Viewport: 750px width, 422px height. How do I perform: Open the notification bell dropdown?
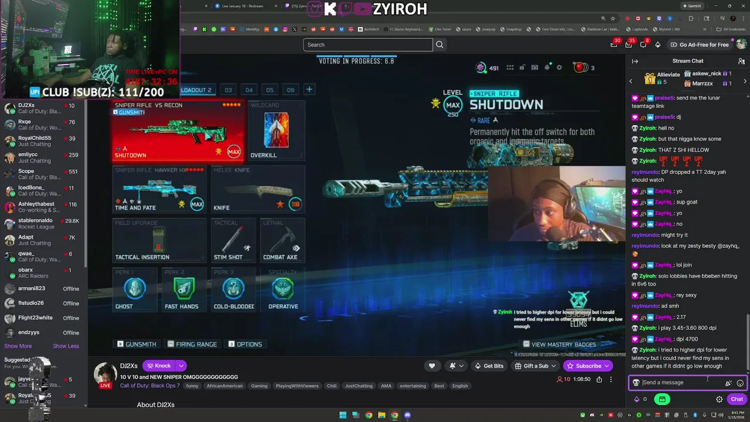coord(456,366)
